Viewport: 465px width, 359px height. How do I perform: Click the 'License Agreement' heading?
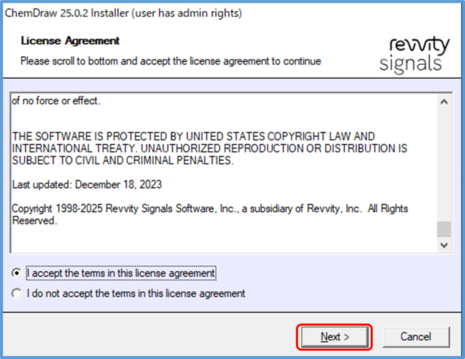click(70, 41)
